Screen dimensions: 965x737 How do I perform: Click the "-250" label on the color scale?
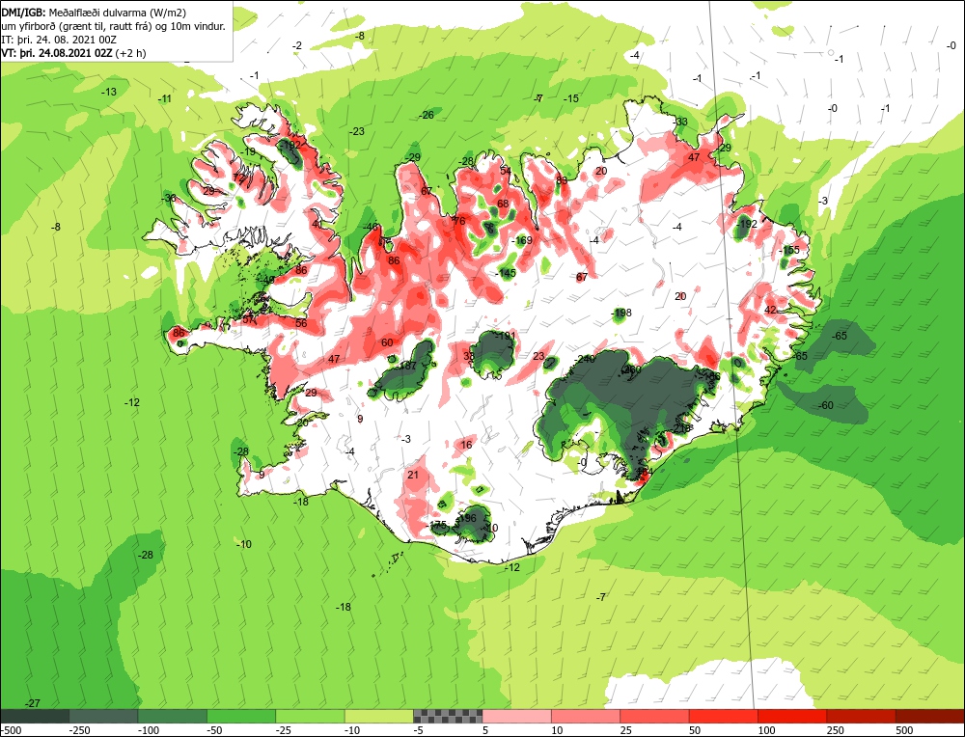(x=80, y=730)
